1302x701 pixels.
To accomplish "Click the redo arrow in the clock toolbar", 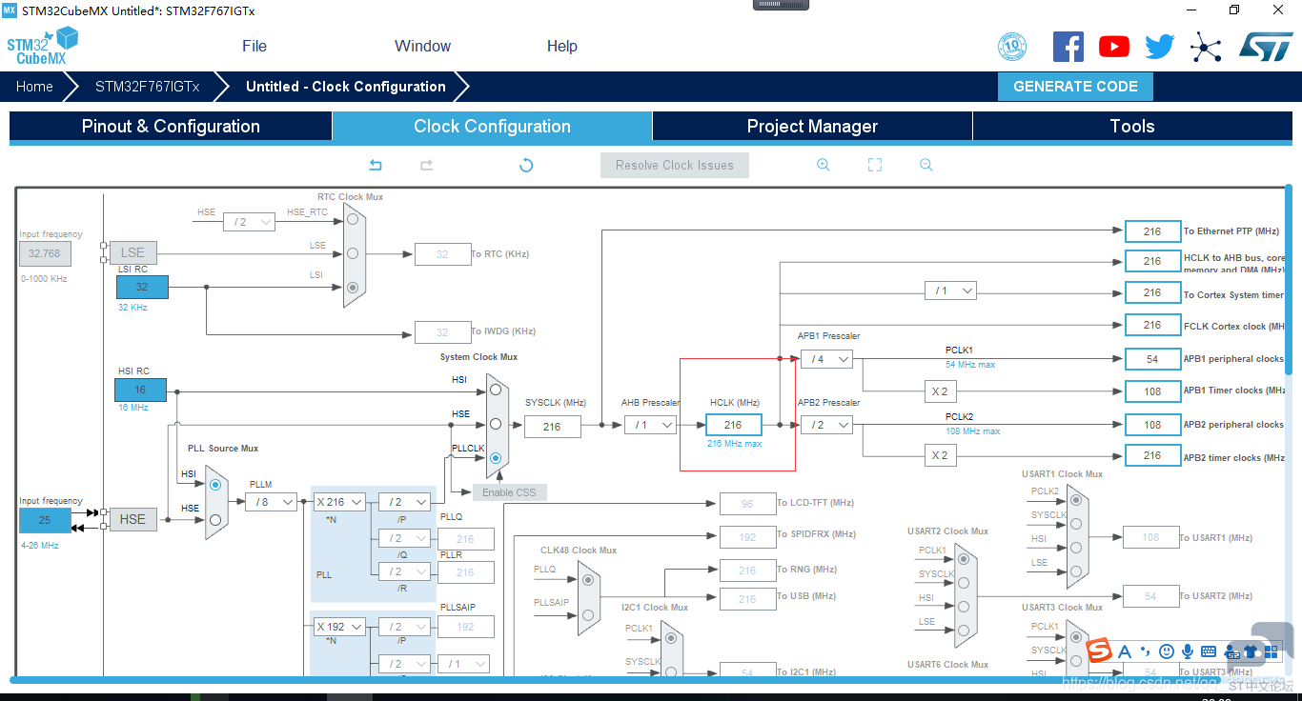I will [x=427, y=165].
